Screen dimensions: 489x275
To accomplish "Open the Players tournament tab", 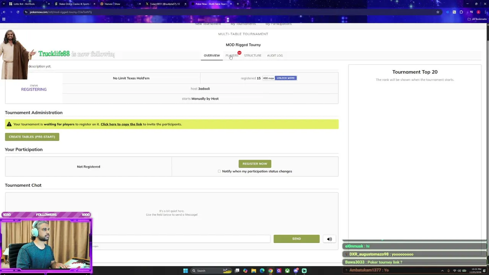I will pos(232,56).
